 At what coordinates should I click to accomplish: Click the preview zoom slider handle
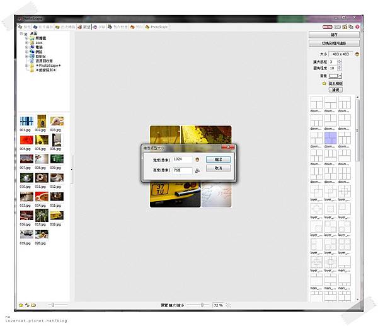pos(202,305)
